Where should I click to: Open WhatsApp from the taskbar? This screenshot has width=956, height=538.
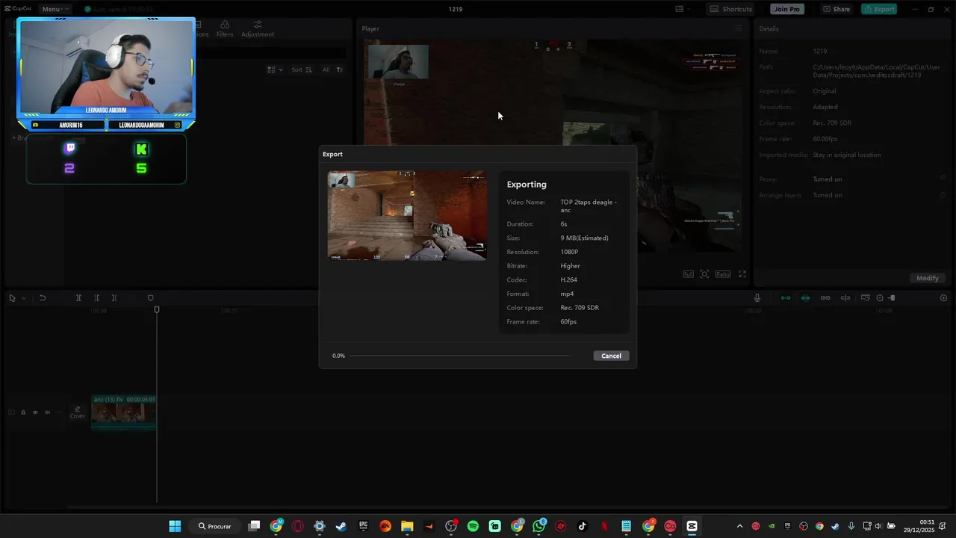click(x=538, y=526)
